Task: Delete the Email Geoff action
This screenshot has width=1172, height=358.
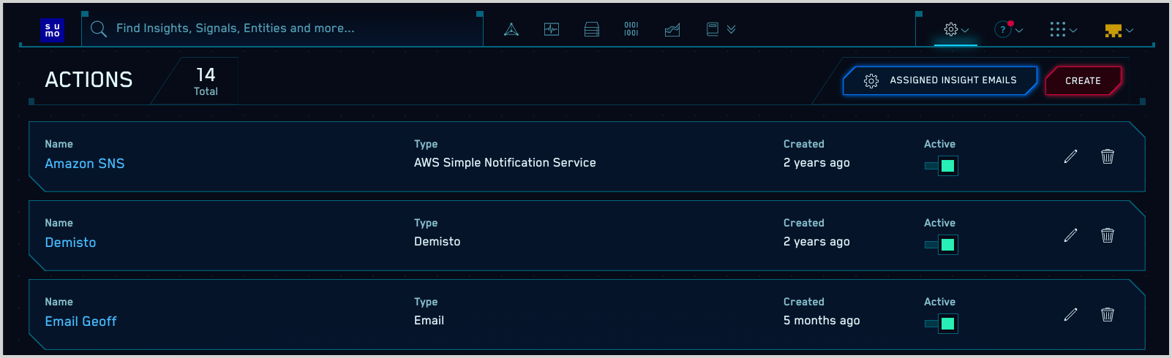Action: pos(1108,314)
